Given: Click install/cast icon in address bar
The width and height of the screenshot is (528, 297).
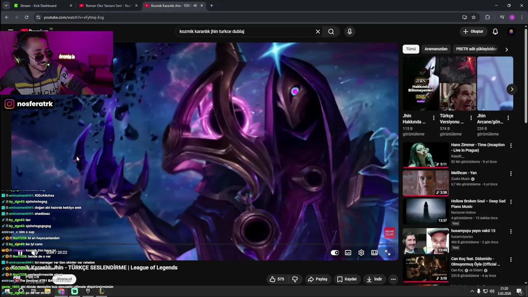Looking at the screenshot, I should (x=464, y=17).
